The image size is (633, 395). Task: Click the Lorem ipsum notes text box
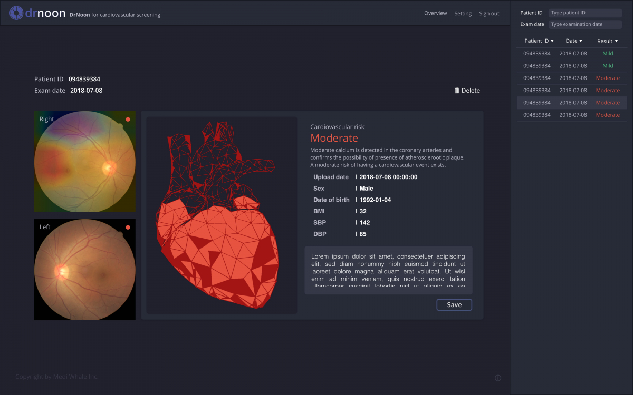coord(388,270)
